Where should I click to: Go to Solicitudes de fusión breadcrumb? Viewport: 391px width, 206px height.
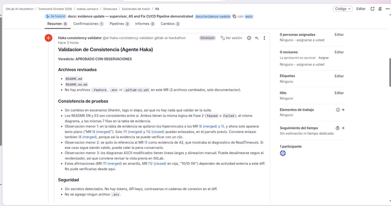pyautogui.click(x=136, y=9)
